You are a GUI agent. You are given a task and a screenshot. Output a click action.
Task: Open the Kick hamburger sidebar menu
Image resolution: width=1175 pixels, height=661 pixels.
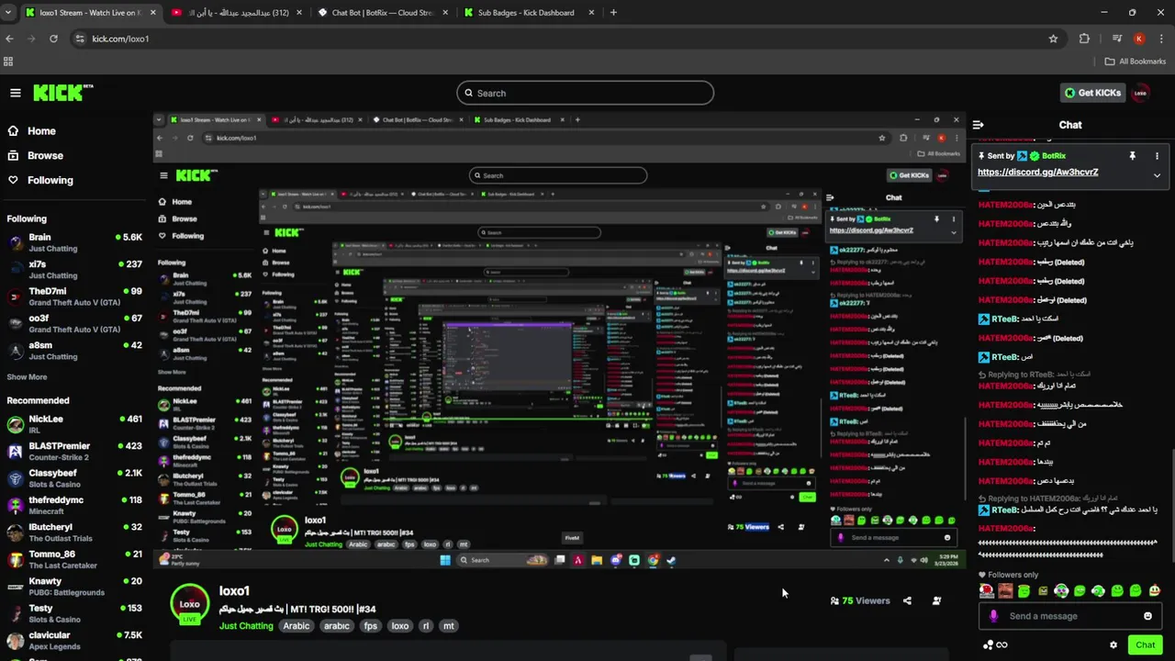[x=16, y=93]
